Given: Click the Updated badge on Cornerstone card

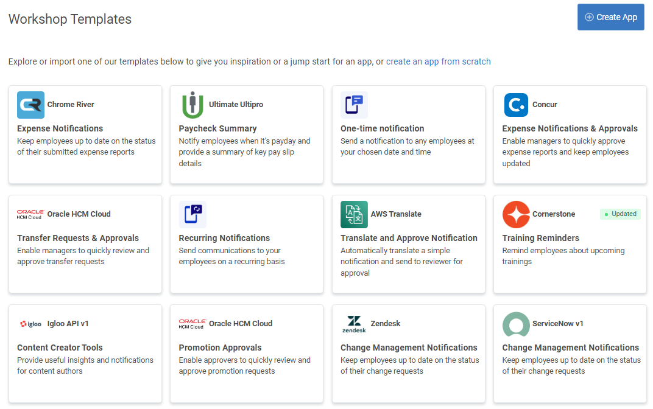Looking at the screenshot, I should pyautogui.click(x=621, y=214).
